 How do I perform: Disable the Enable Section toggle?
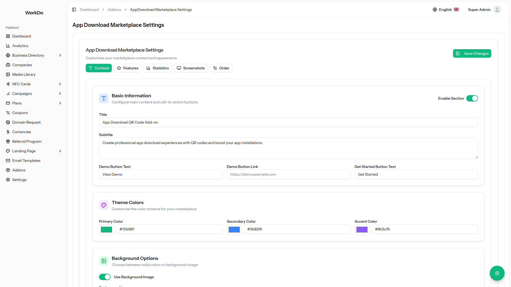click(x=472, y=98)
